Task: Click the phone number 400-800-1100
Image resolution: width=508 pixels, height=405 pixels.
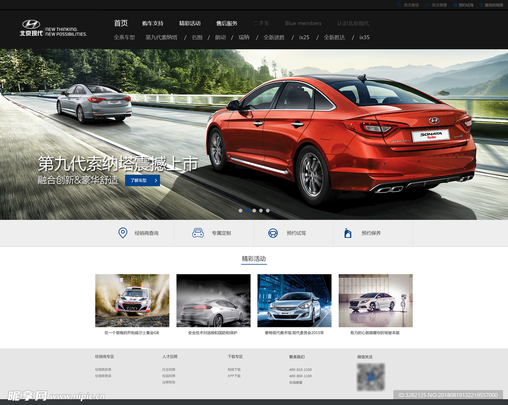Action: (301, 376)
